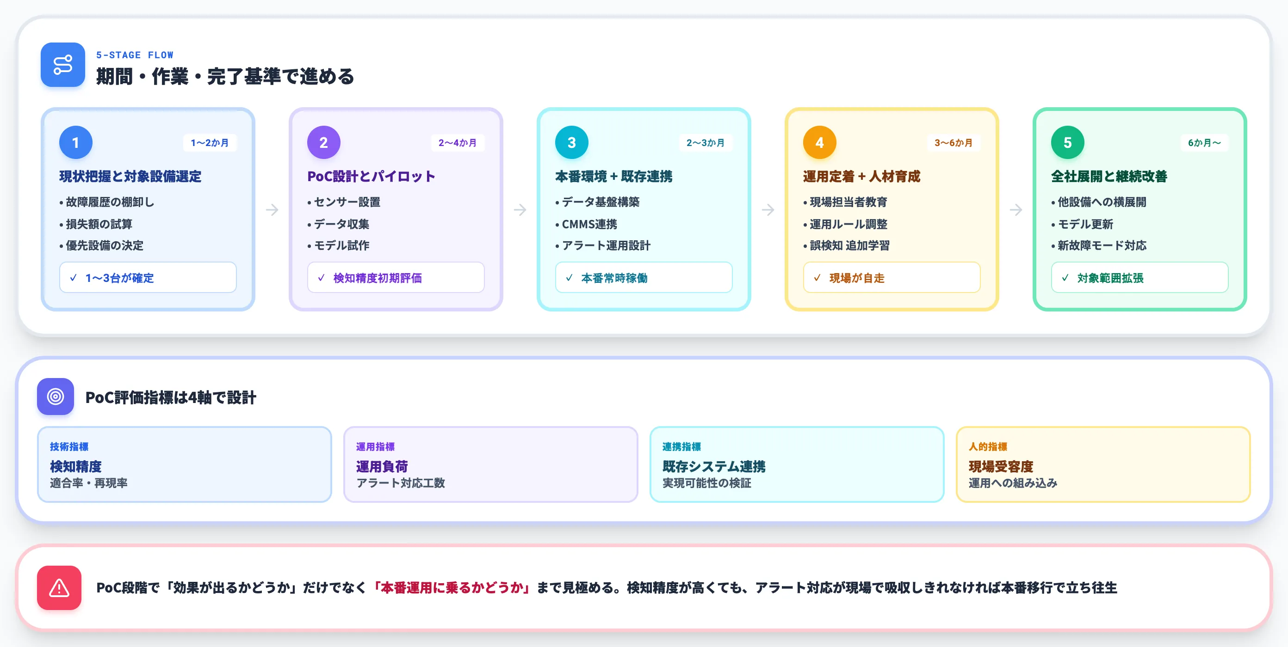Click the 運用への組み込み subtext
The height and width of the screenshot is (647, 1288).
(1013, 482)
